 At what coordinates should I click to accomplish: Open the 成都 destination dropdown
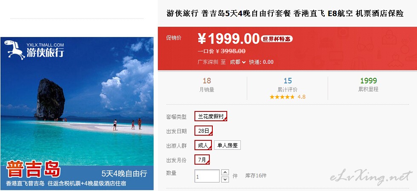point(237,62)
